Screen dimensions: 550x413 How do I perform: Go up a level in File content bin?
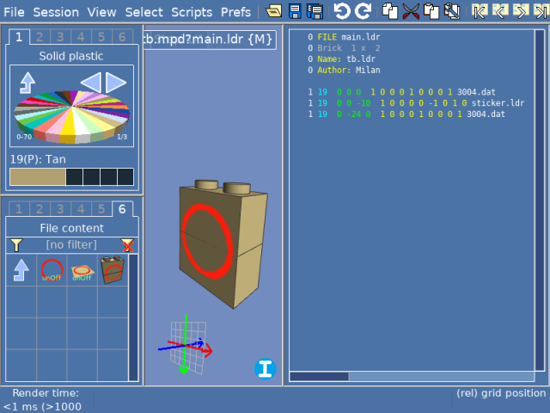pyautogui.click(x=21, y=271)
